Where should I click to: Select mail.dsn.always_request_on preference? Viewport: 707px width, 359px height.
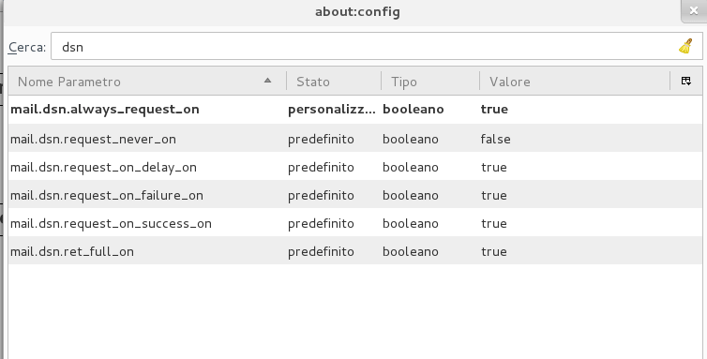coord(355,110)
